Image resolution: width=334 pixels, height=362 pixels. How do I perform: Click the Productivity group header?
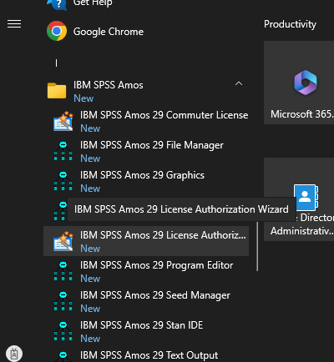290,24
